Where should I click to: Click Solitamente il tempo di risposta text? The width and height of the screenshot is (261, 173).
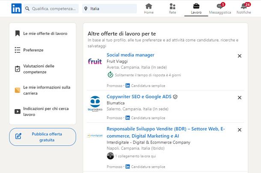point(148,75)
